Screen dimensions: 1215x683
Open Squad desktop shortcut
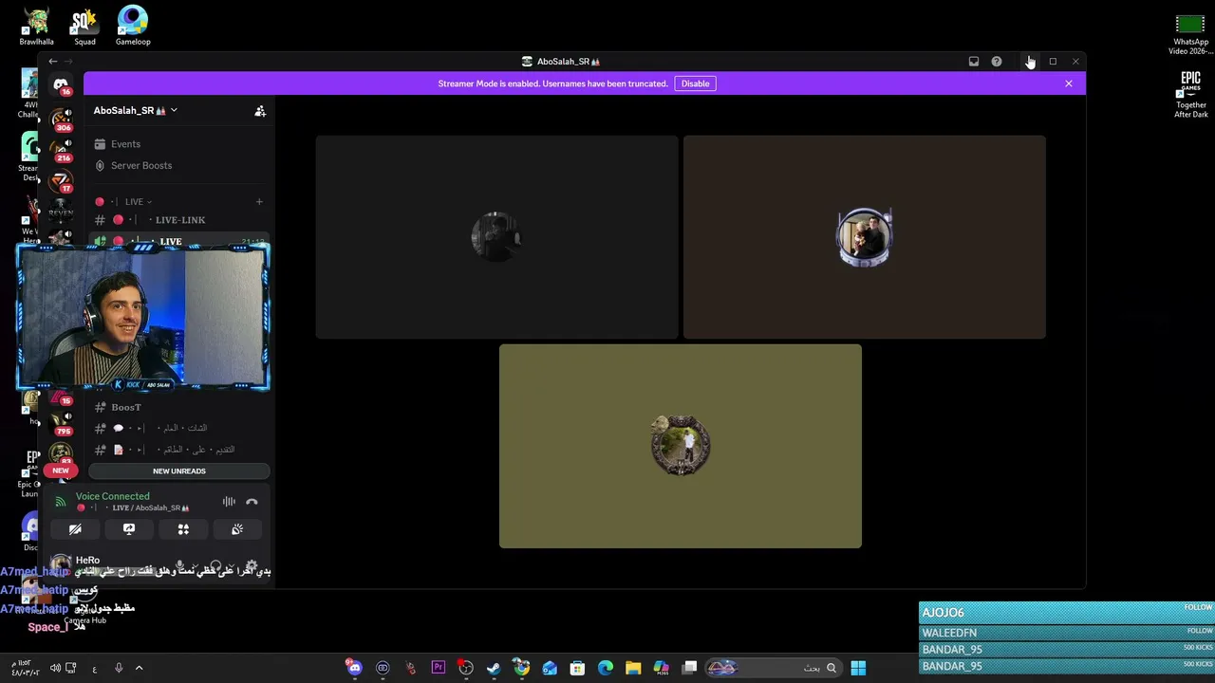click(x=84, y=26)
